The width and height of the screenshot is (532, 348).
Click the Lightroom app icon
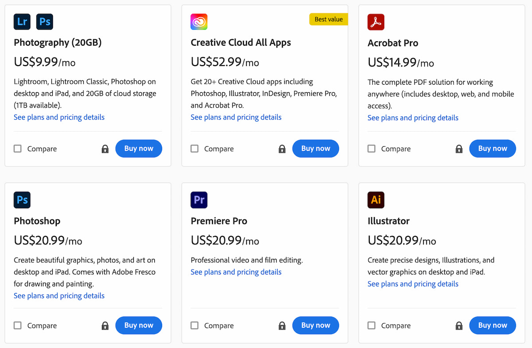(x=22, y=21)
